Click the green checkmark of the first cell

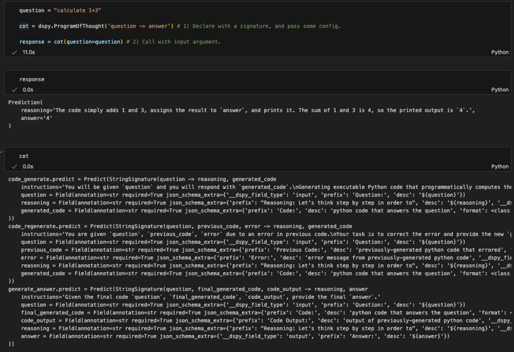pos(14,52)
